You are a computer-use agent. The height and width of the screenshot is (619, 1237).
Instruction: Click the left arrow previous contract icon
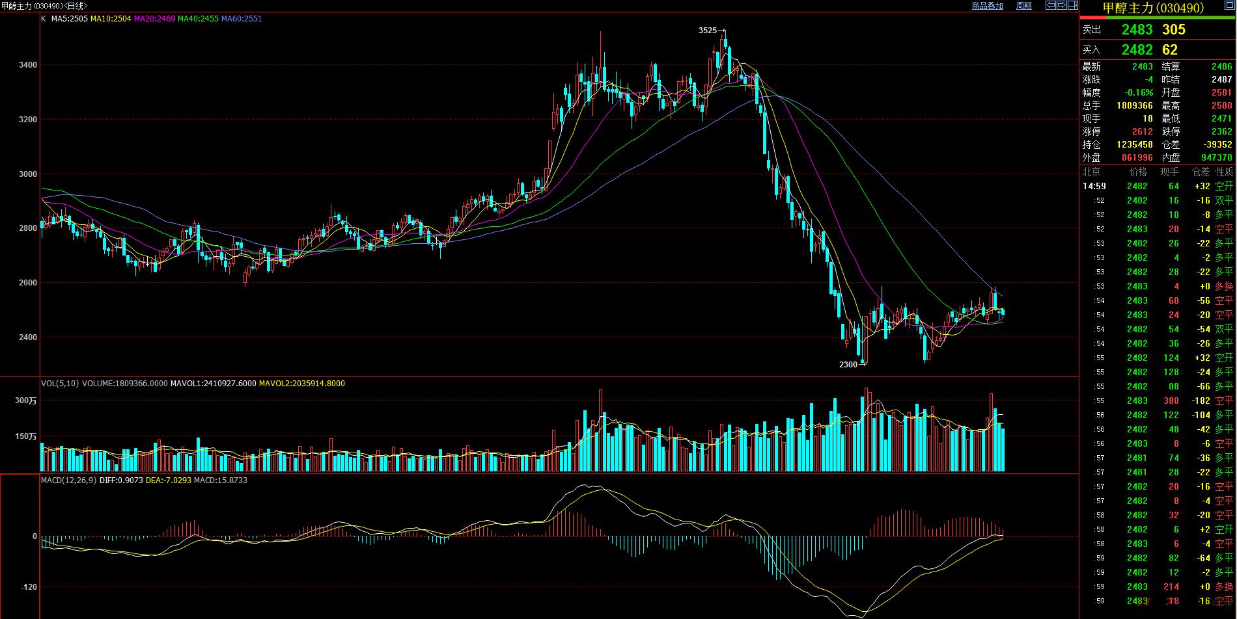1050,6
